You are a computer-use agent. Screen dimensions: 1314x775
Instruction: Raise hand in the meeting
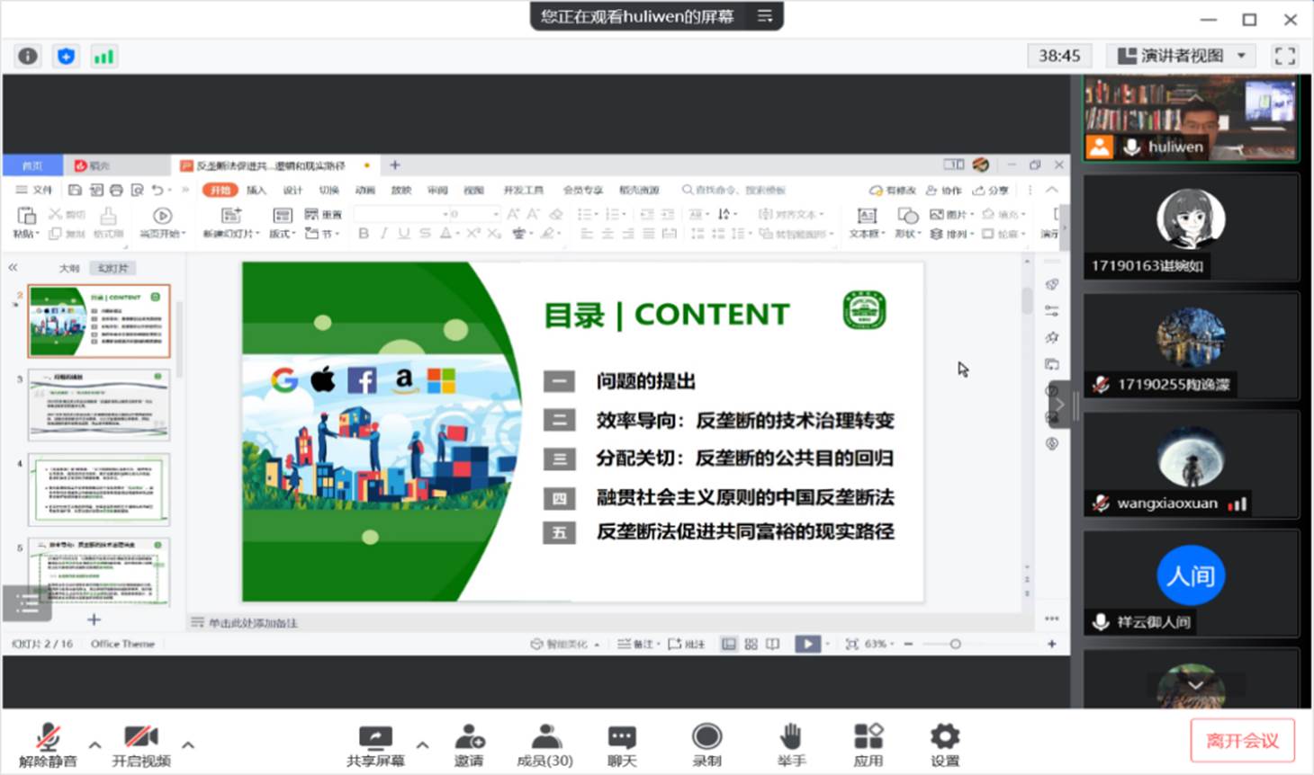pos(790,744)
